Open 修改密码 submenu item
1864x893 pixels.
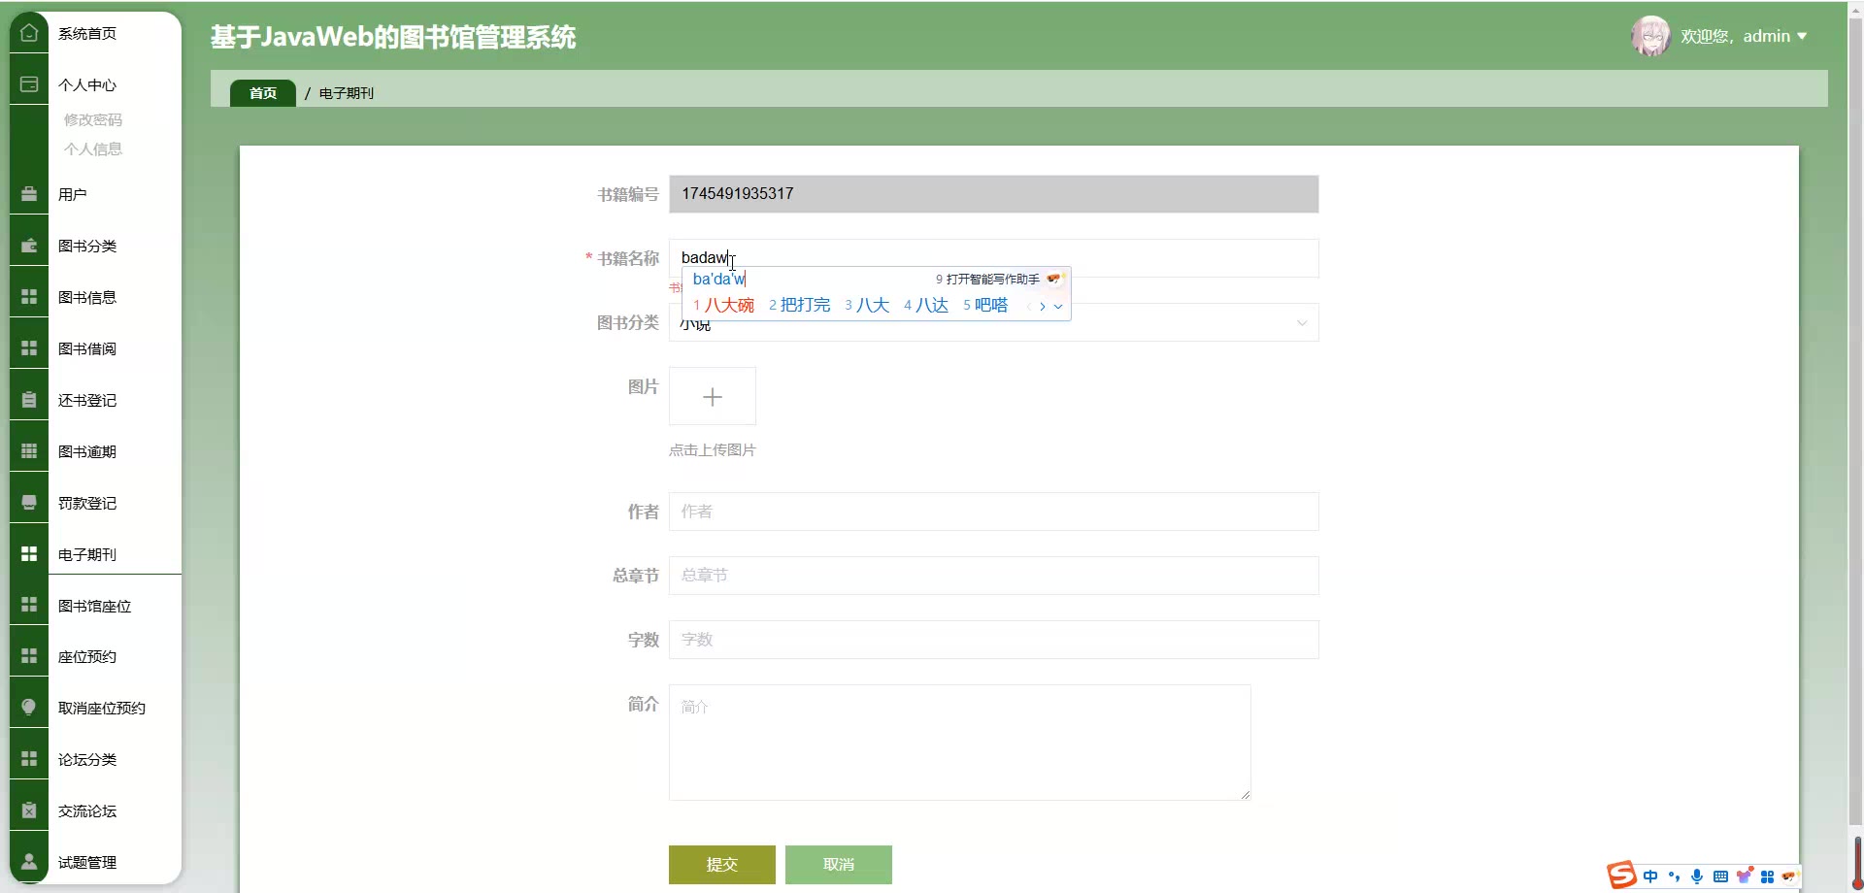pyautogui.click(x=93, y=119)
